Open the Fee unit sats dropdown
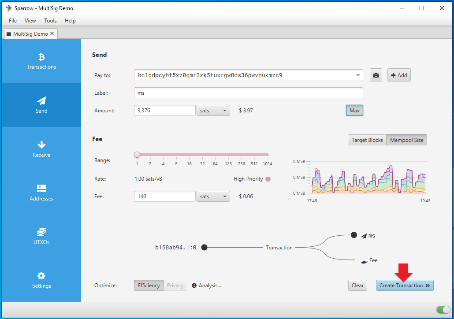The image size is (454, 319). [213, 197]
